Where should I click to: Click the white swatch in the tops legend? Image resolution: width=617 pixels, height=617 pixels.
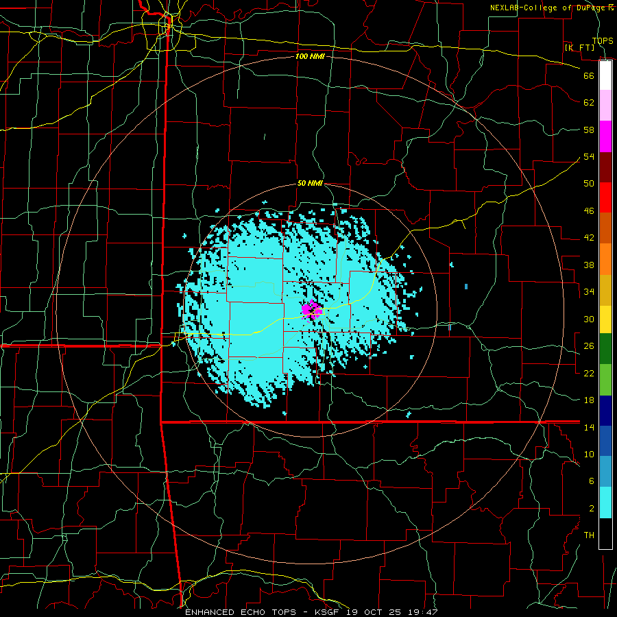coord(605,75)
